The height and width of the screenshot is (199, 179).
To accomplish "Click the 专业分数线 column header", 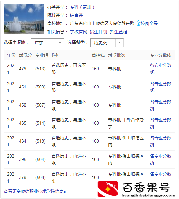I will click(161, 55).
